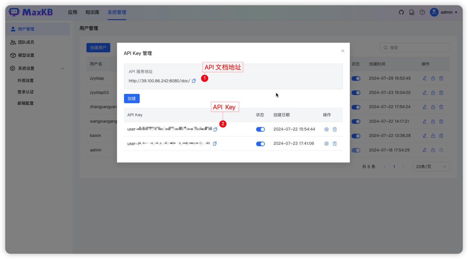
Task: Collapse the 系统设置 sidebar section
Action: (63, 69)
